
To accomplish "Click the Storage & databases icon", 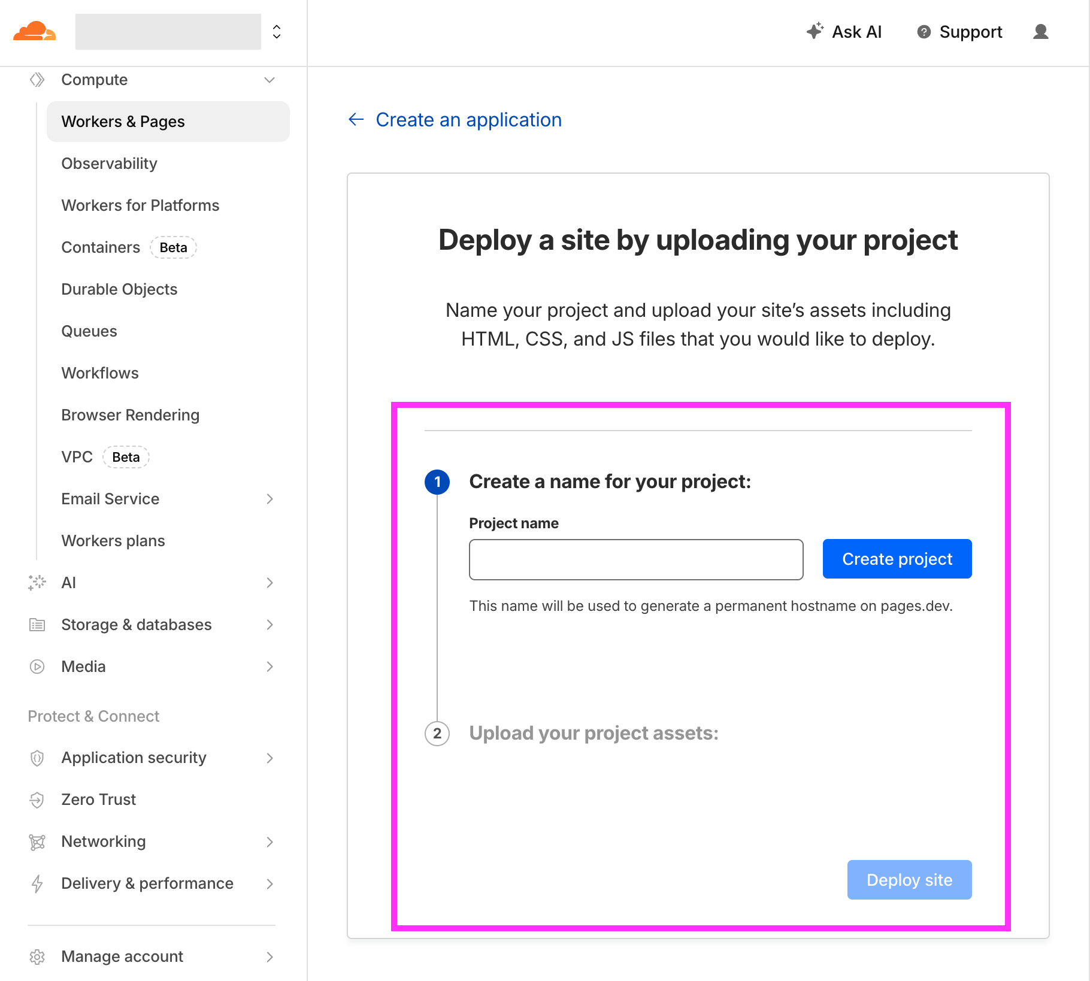I will pos(37,625).
